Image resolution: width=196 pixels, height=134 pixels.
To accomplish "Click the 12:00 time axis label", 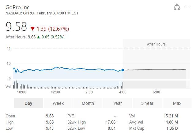I will (55, 92).
